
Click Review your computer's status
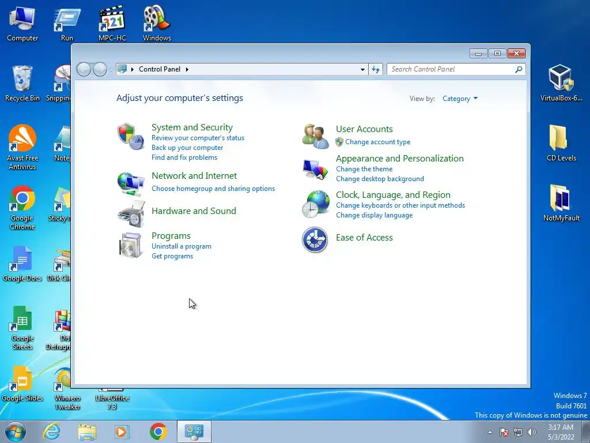click(x=198, y=138)
